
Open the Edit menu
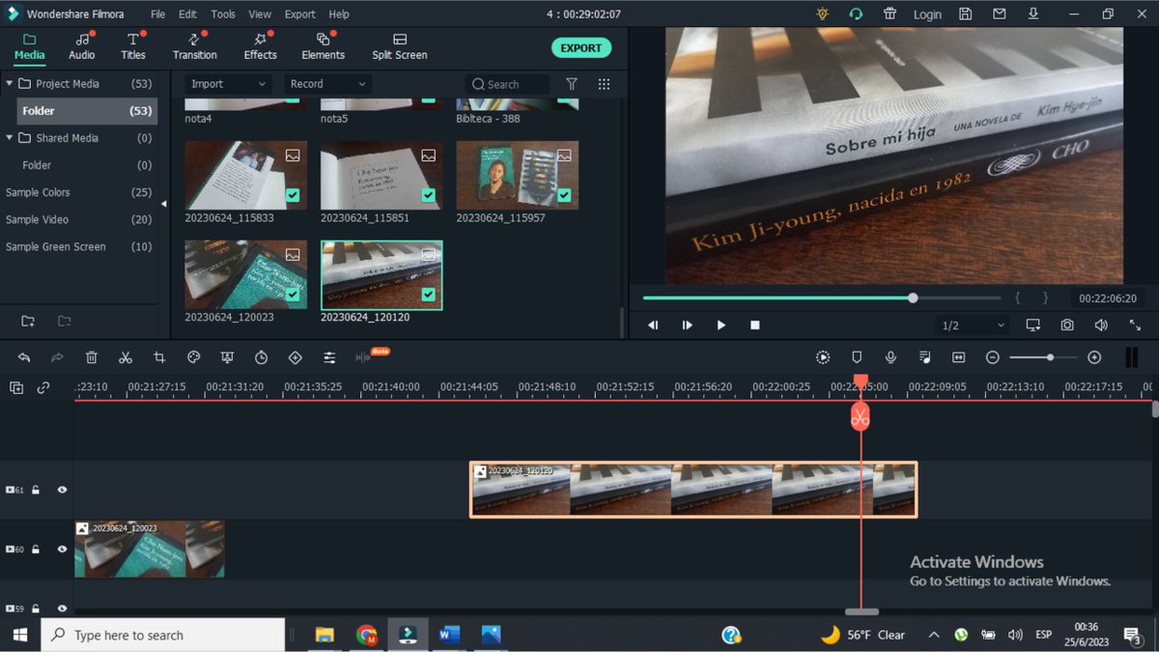[x=187, y=14]
